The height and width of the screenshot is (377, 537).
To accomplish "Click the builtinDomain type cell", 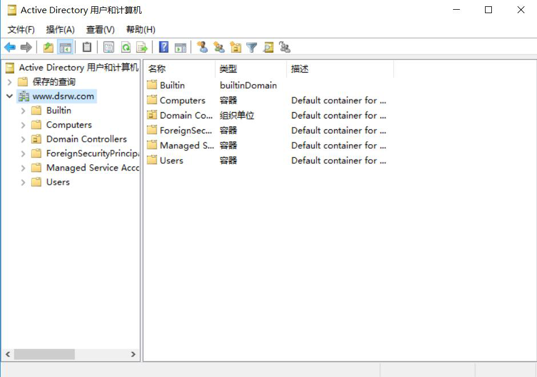I will coord(249,85).
